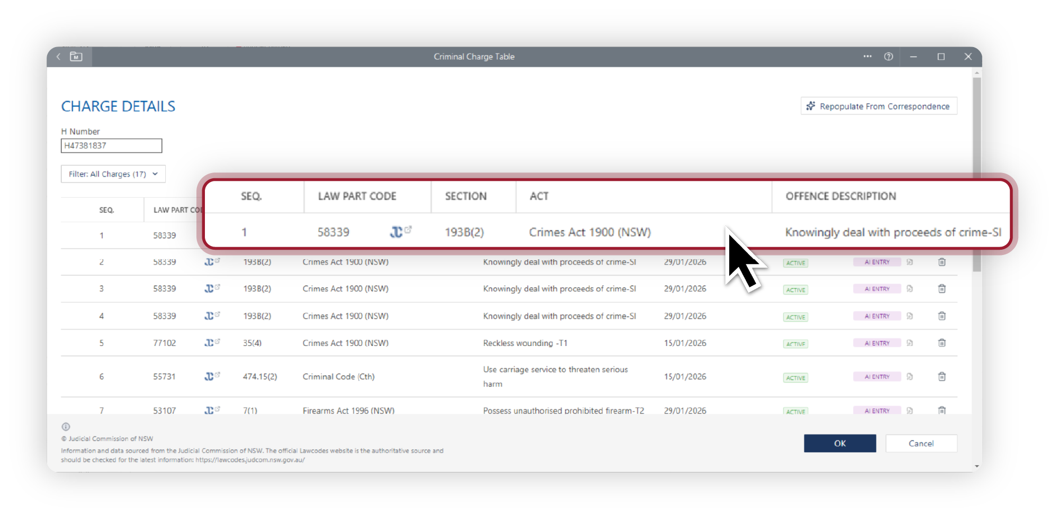1059x519 pixels.
Task: Open Lawcodes link icon for 53107
Action: tap(212, 410)
